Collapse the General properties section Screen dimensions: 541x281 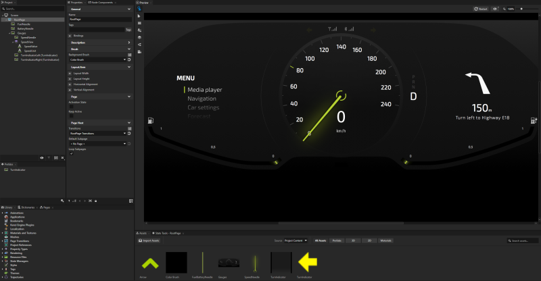(128, 9)
